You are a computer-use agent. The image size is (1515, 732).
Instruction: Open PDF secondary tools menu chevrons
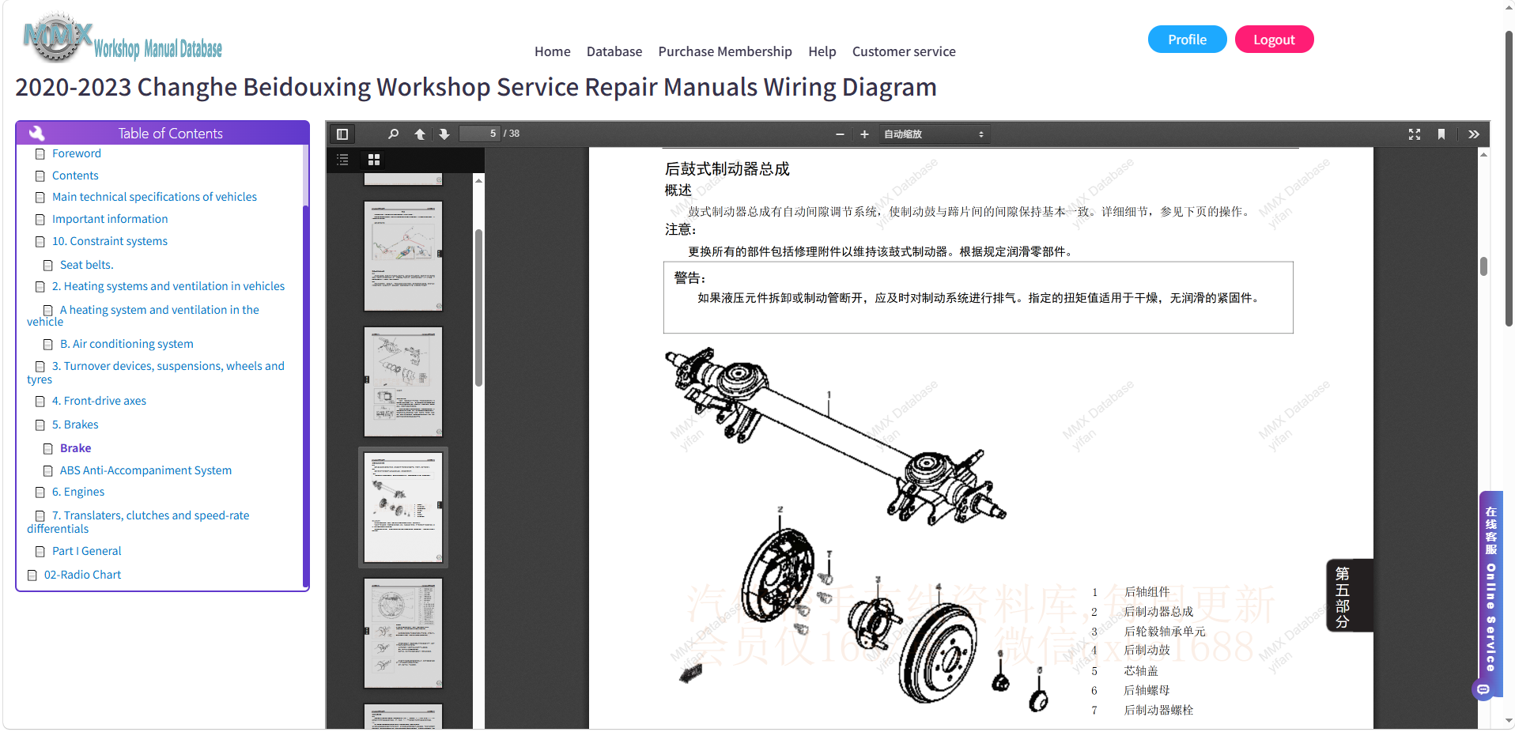(x=1474, y=134)
